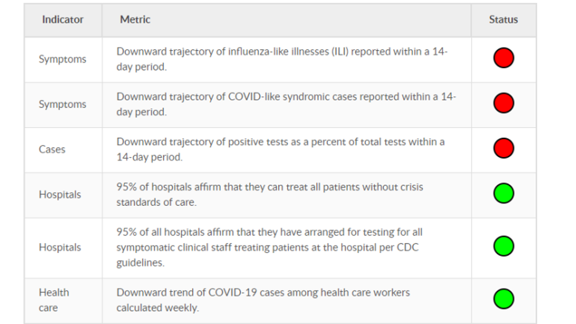
Task: Click red status circle for influenza-like illnesses row
Action: 503,58
